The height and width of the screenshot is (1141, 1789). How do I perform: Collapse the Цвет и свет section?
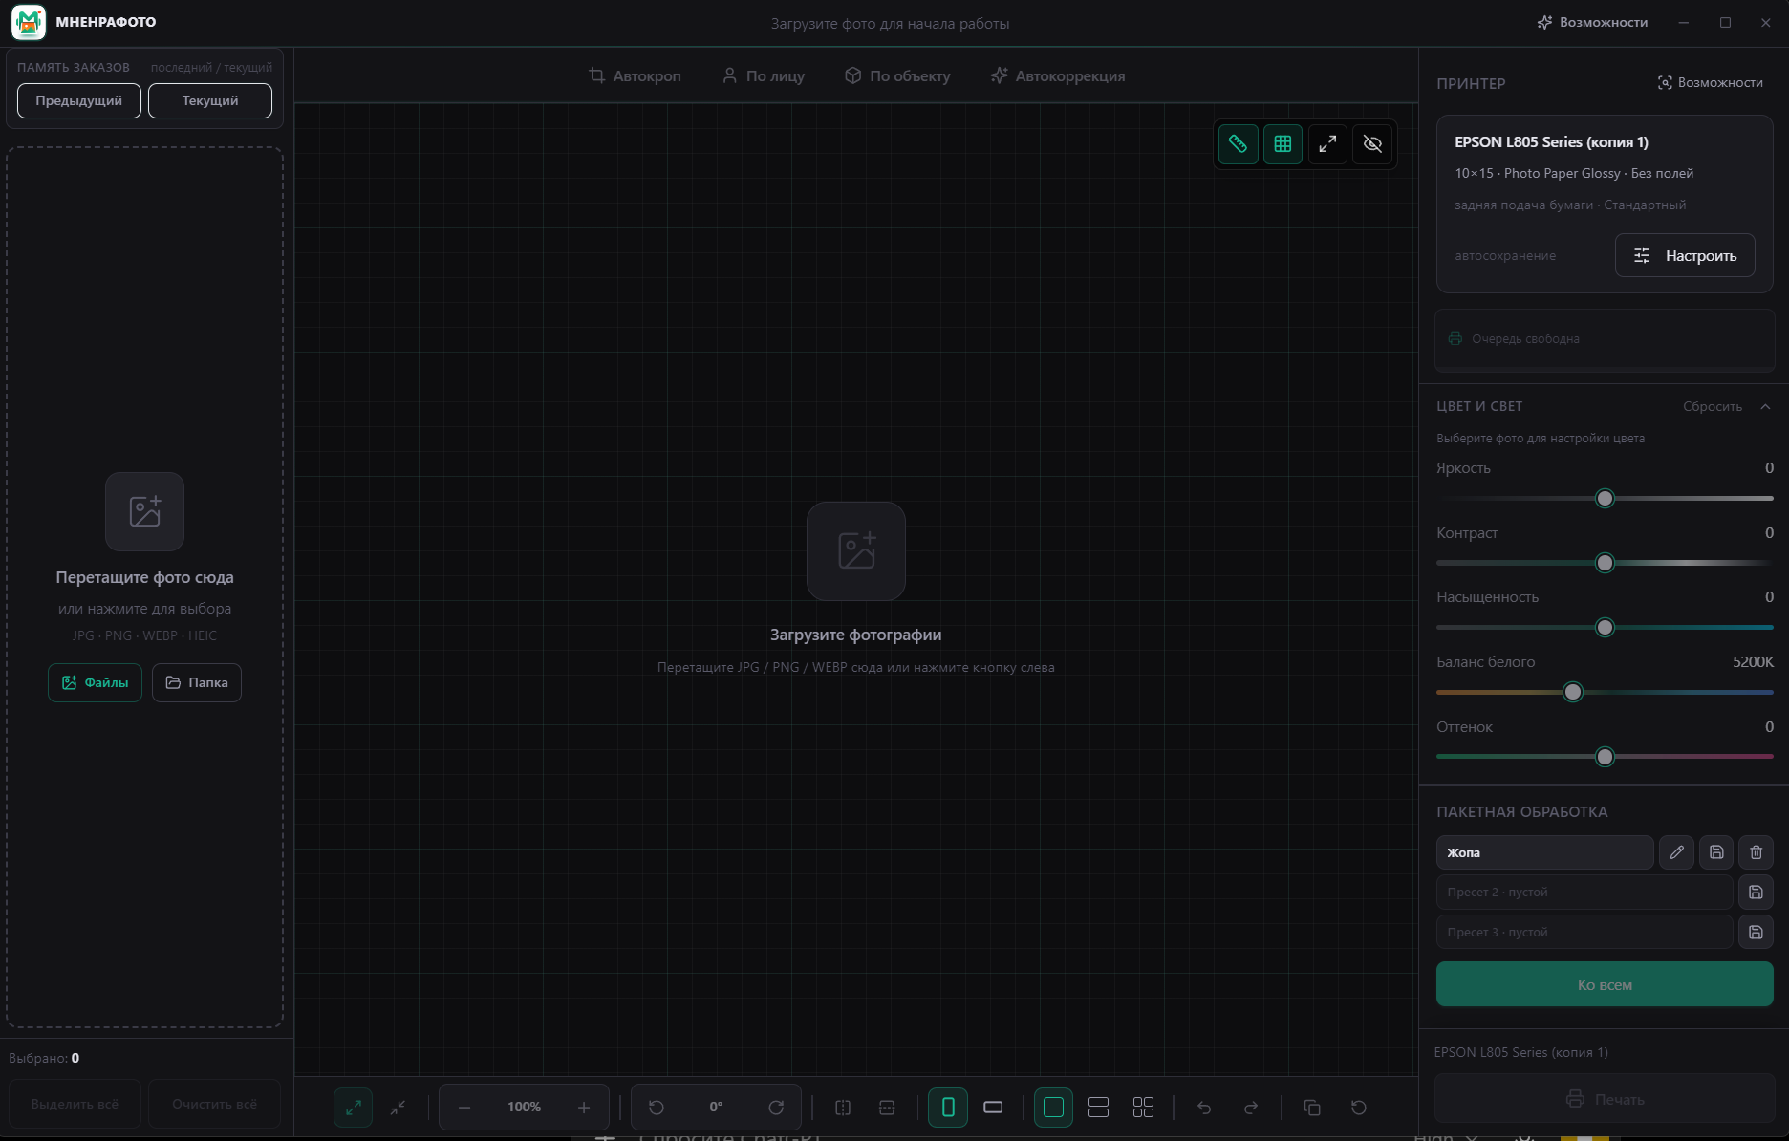coord(1765,406)
